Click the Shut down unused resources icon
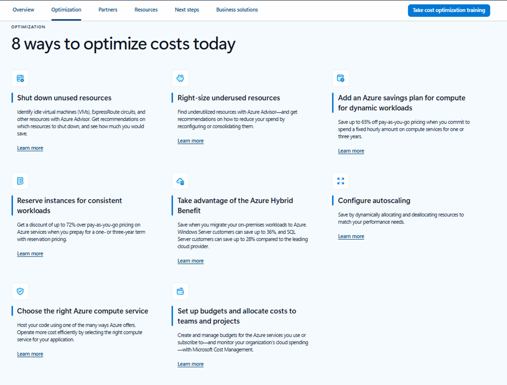Screen dimensions: 507x385 click(x=20, y=78)
